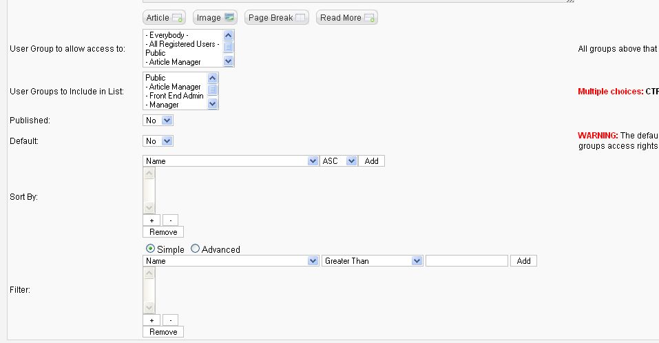Click the plus button under the Sort By list

point(151,220)
